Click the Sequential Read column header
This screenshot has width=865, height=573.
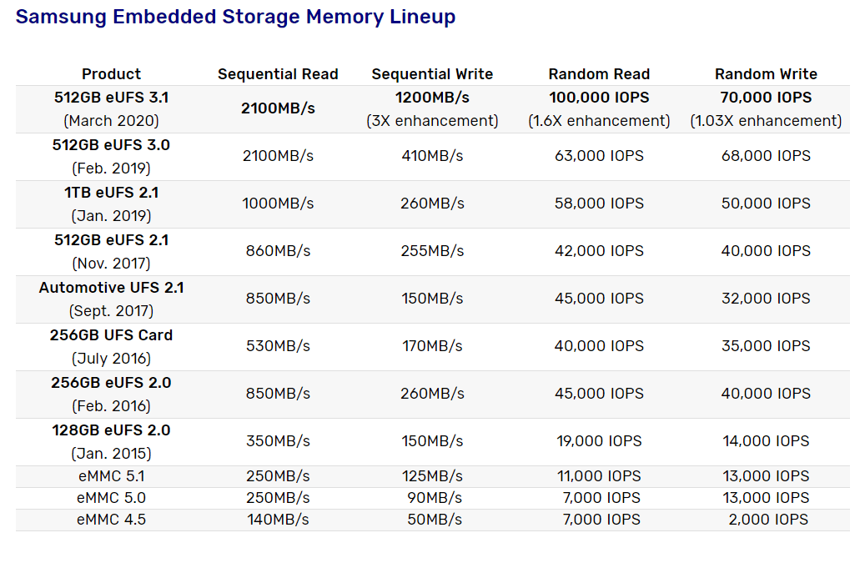coord(278,74)
